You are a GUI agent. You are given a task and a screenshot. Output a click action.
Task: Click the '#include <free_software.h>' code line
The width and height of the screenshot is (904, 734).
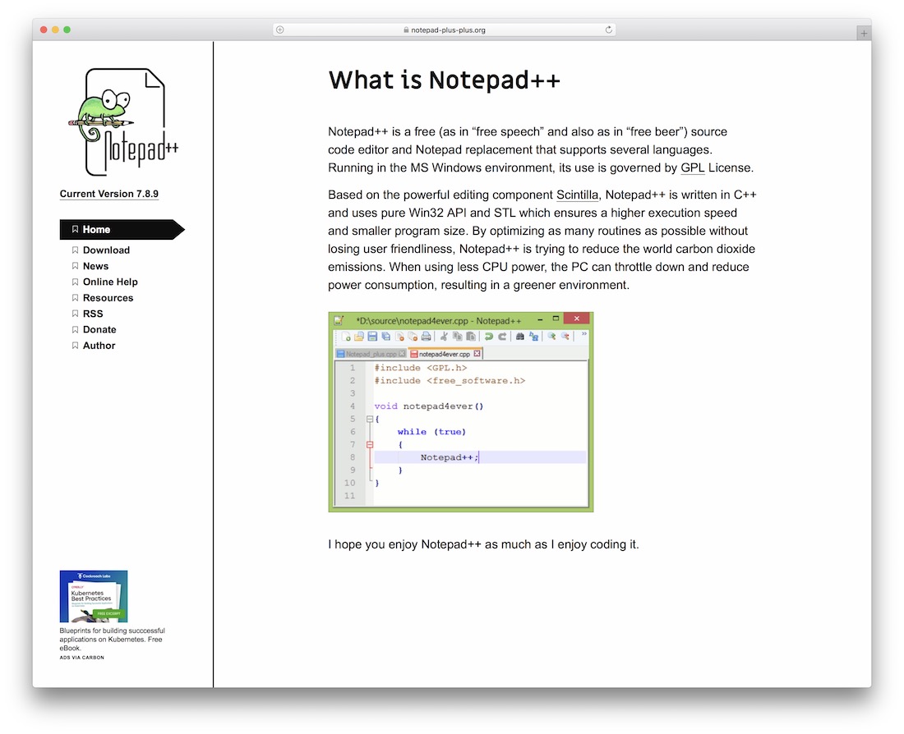pyautogui.click(x=450, y=380)
